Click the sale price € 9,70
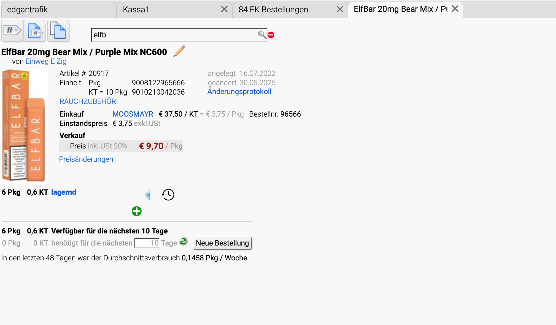 tap(151, 146)
